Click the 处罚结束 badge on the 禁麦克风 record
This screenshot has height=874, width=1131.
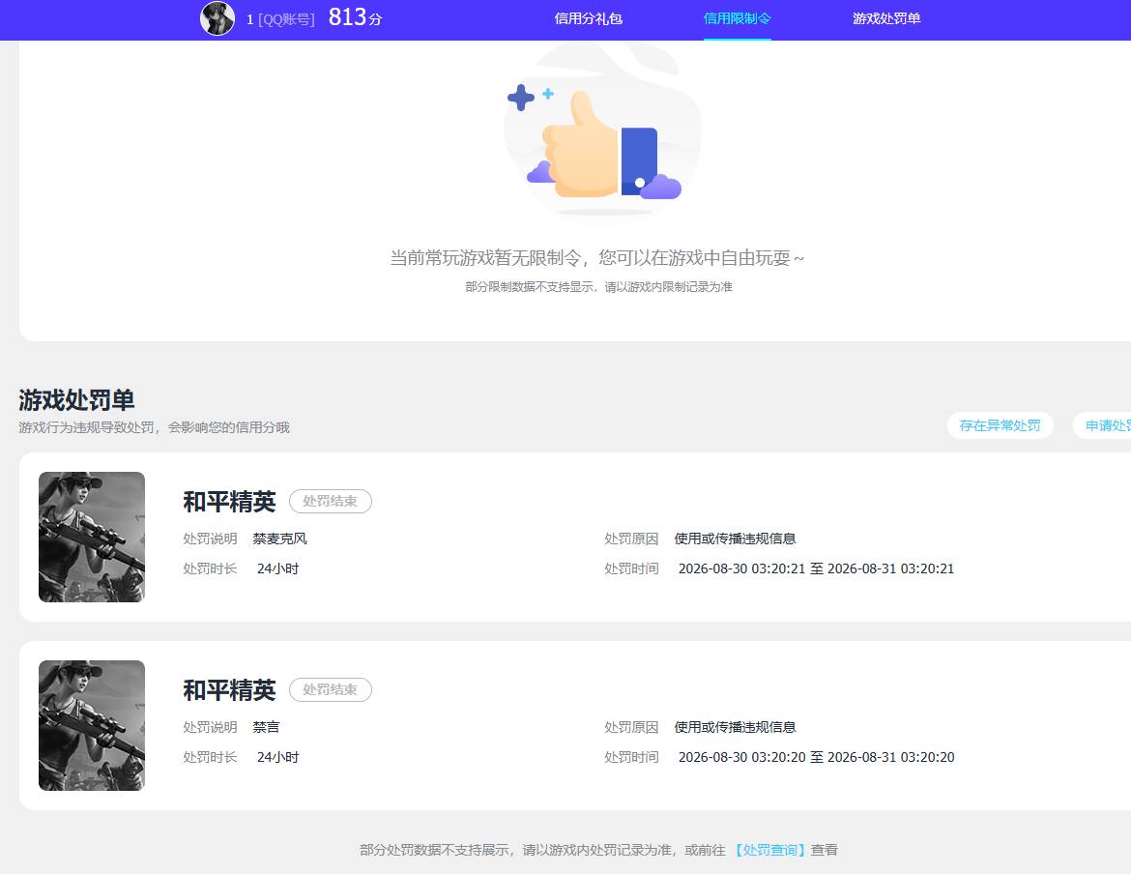(x=331, y=501)
